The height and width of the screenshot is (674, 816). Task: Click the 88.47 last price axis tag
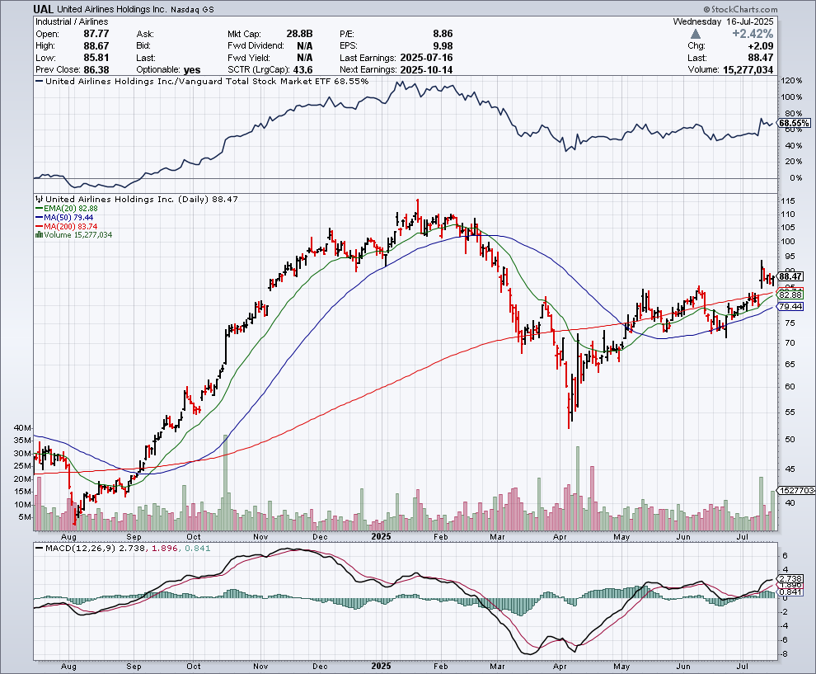coord(790,276)
